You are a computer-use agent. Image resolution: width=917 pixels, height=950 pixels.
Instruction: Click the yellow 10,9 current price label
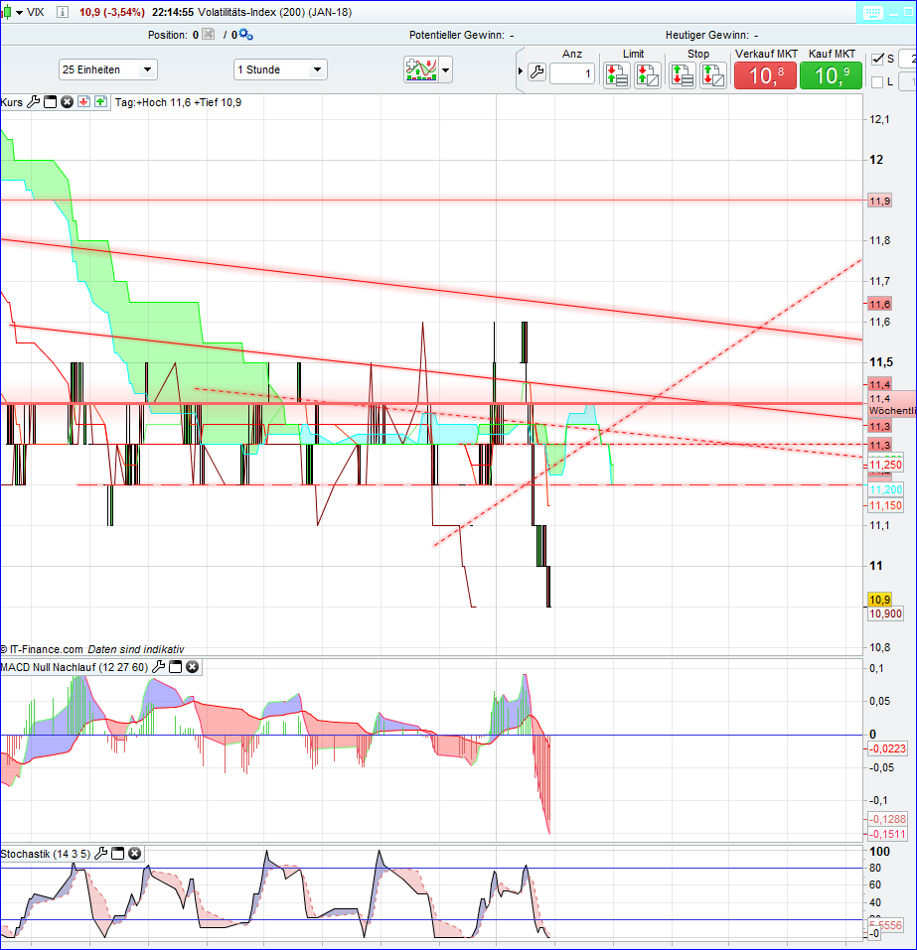click(879, 600)
